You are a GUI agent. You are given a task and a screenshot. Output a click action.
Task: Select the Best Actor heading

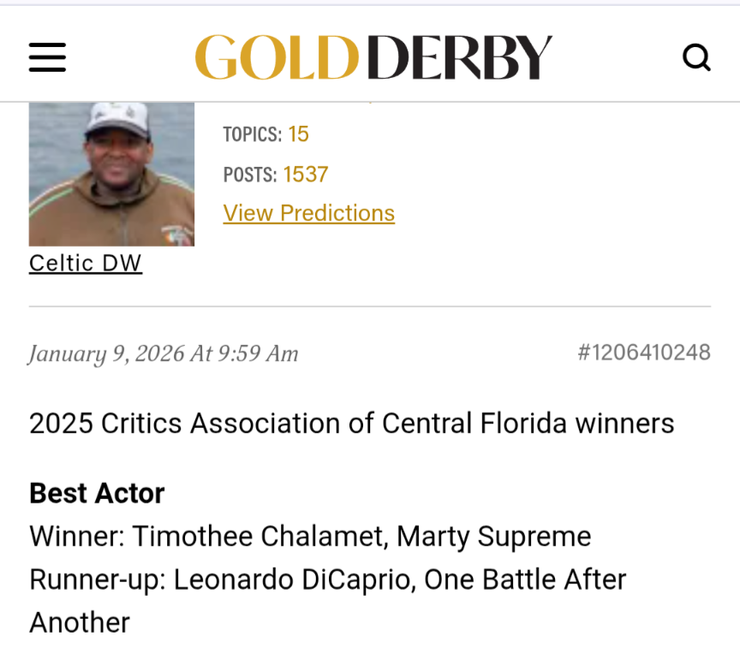97,493
